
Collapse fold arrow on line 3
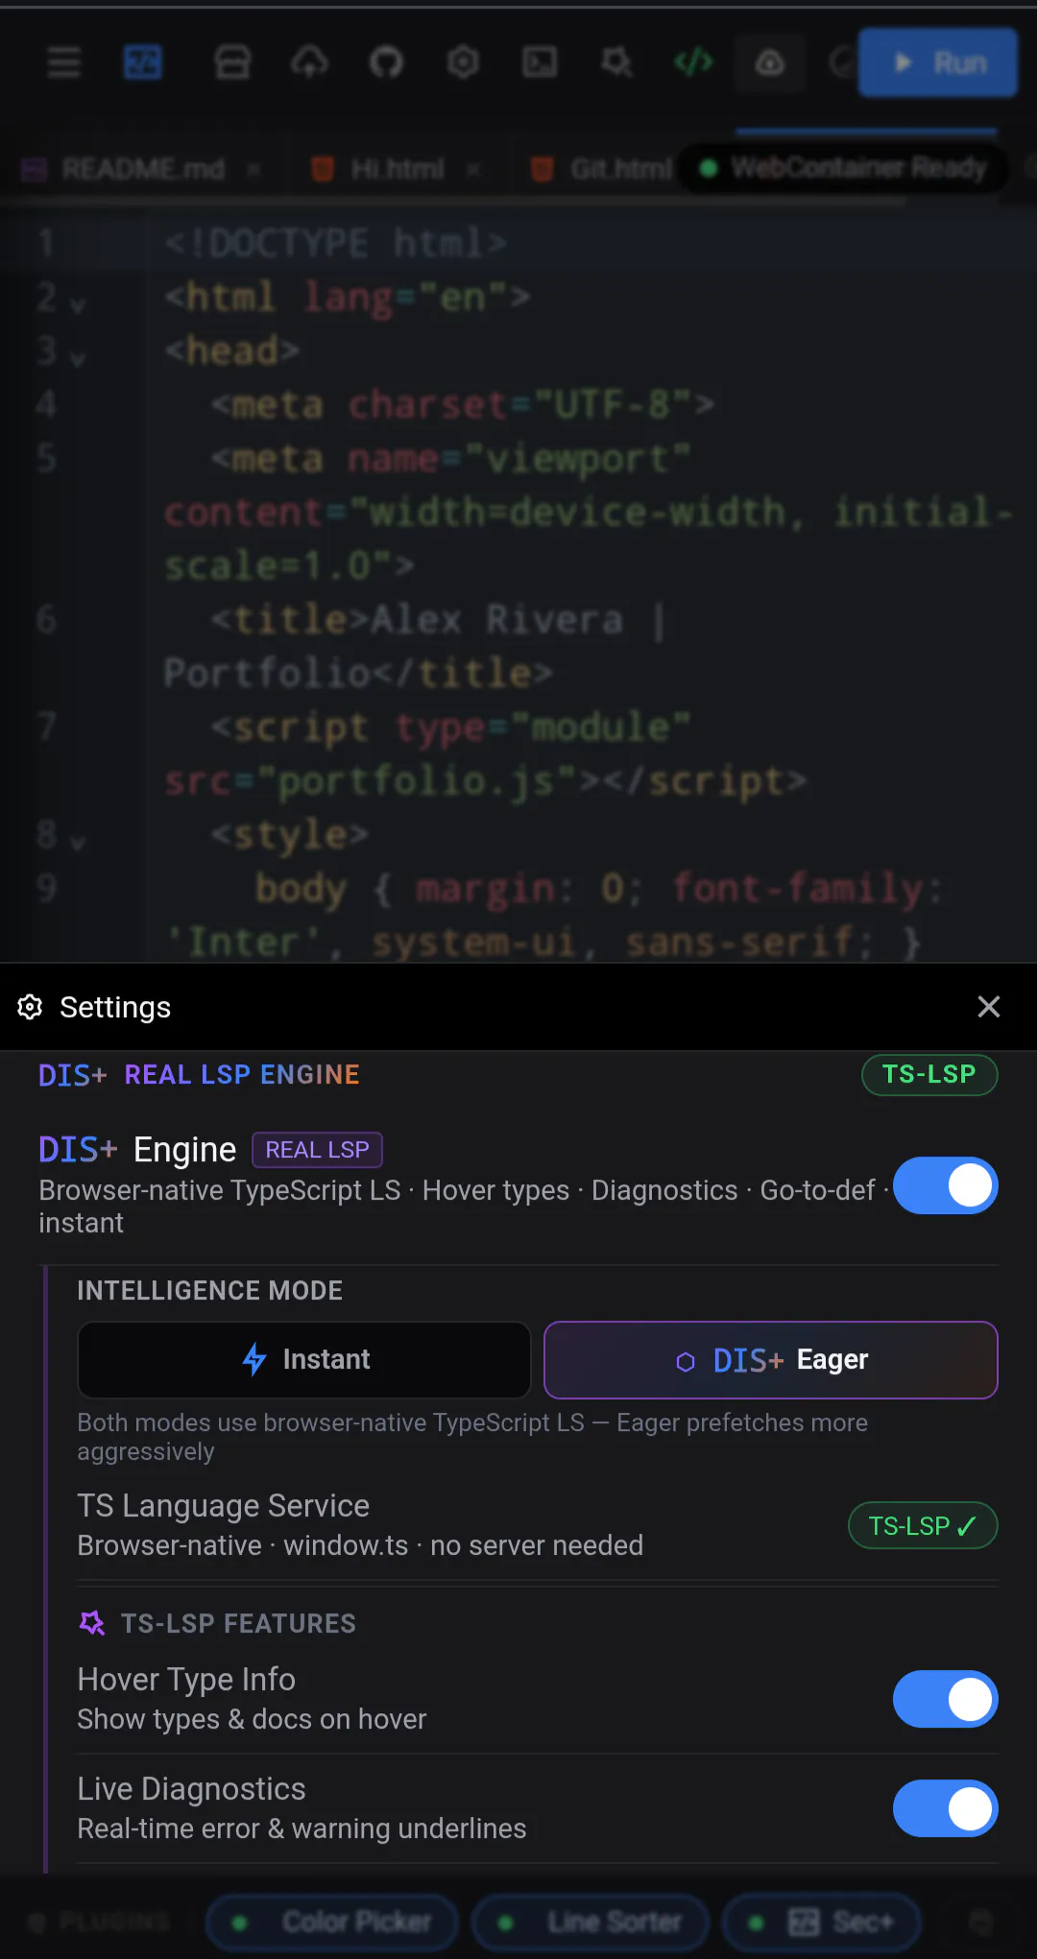click(78, 359)
